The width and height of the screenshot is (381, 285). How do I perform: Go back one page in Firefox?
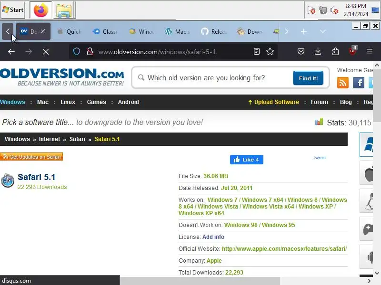point(11,51)
